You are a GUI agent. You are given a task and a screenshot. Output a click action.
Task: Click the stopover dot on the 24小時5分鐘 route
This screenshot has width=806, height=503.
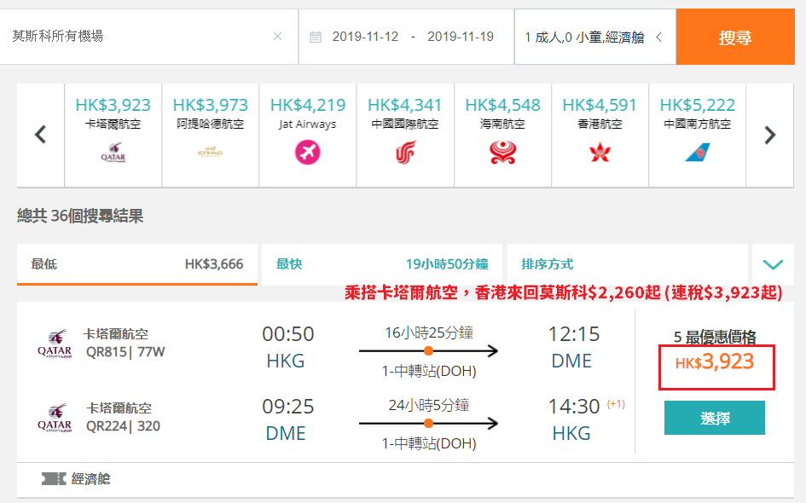tap(428, 424)
